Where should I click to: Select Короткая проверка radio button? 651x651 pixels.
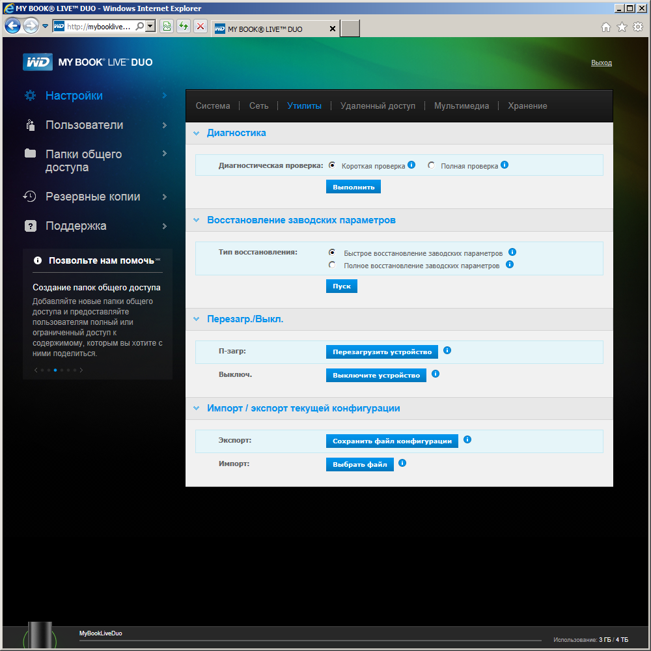pyautogui.click(x=332, y=165)
